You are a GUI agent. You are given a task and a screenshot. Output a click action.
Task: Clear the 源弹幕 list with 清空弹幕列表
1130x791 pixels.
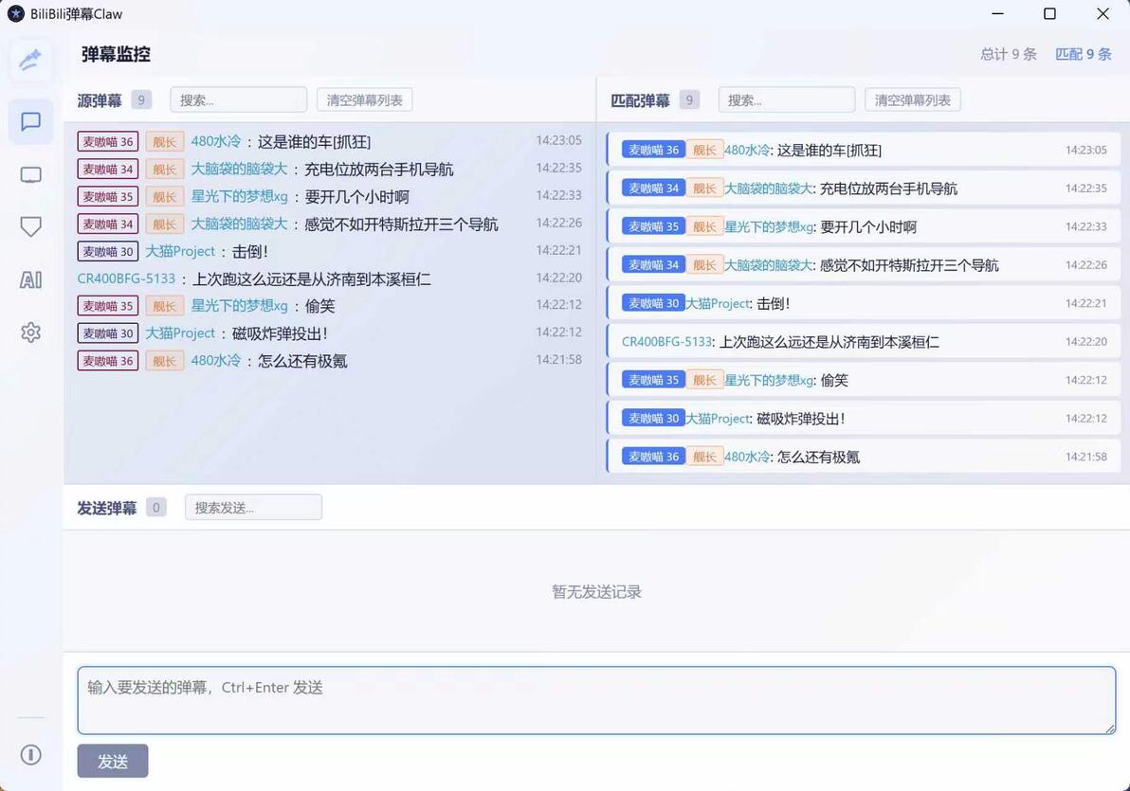365,100
